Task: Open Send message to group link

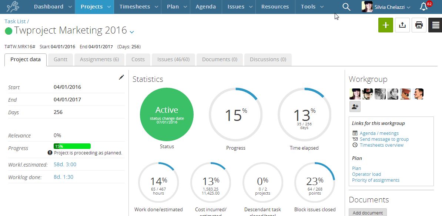Action: pos(384,139)
